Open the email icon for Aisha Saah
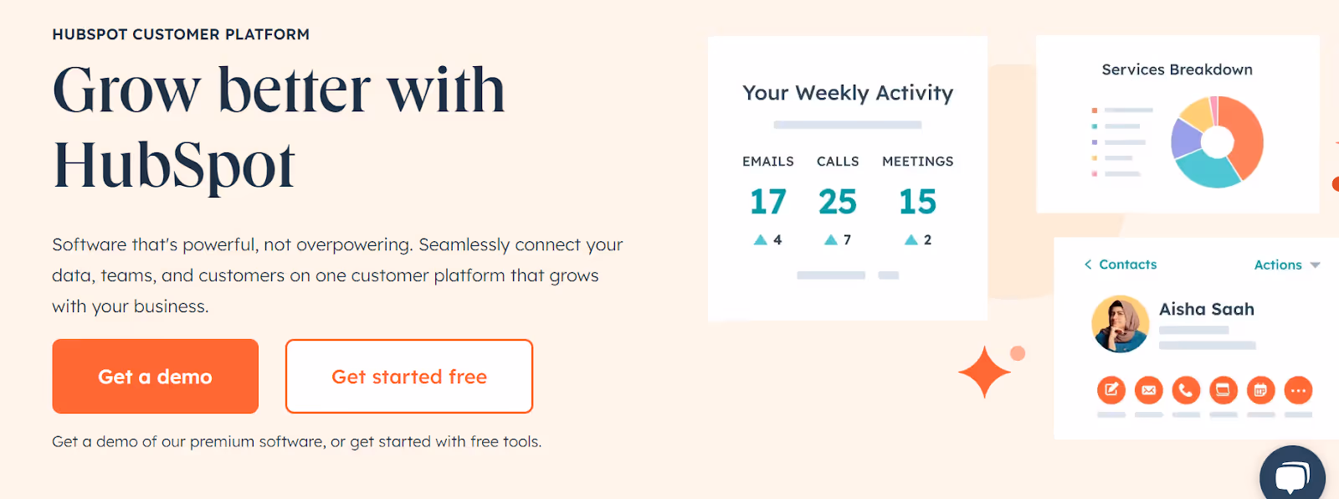 (x=1148, y=390)
